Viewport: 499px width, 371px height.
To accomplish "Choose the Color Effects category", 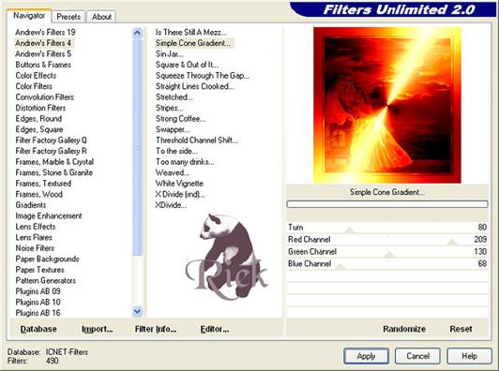I will coord(36,75).
